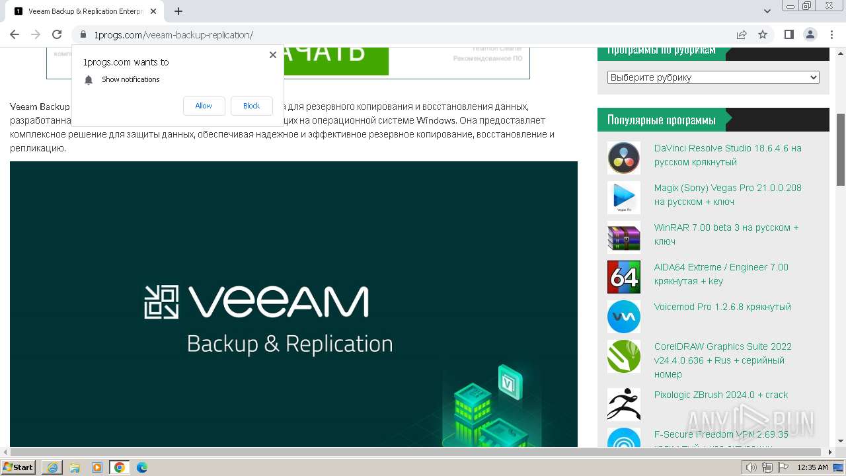Open Microsoft Edge from taskbar

coord(142,467)
